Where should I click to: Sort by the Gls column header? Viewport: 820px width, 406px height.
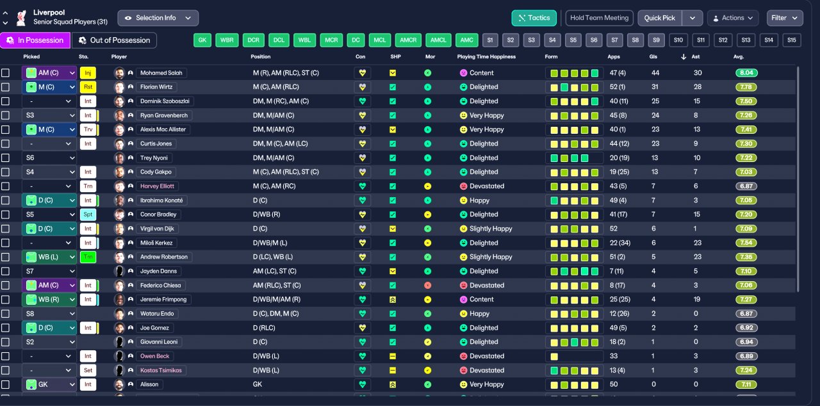pyautogui.click(x=653, y=57)
